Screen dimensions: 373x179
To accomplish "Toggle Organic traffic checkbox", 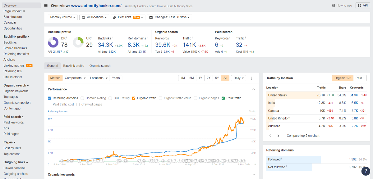I will tap(134, 98).
